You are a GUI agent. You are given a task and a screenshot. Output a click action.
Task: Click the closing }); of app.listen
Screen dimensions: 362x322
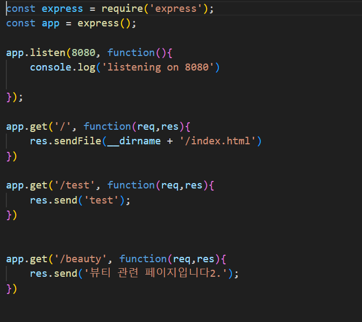15,97
